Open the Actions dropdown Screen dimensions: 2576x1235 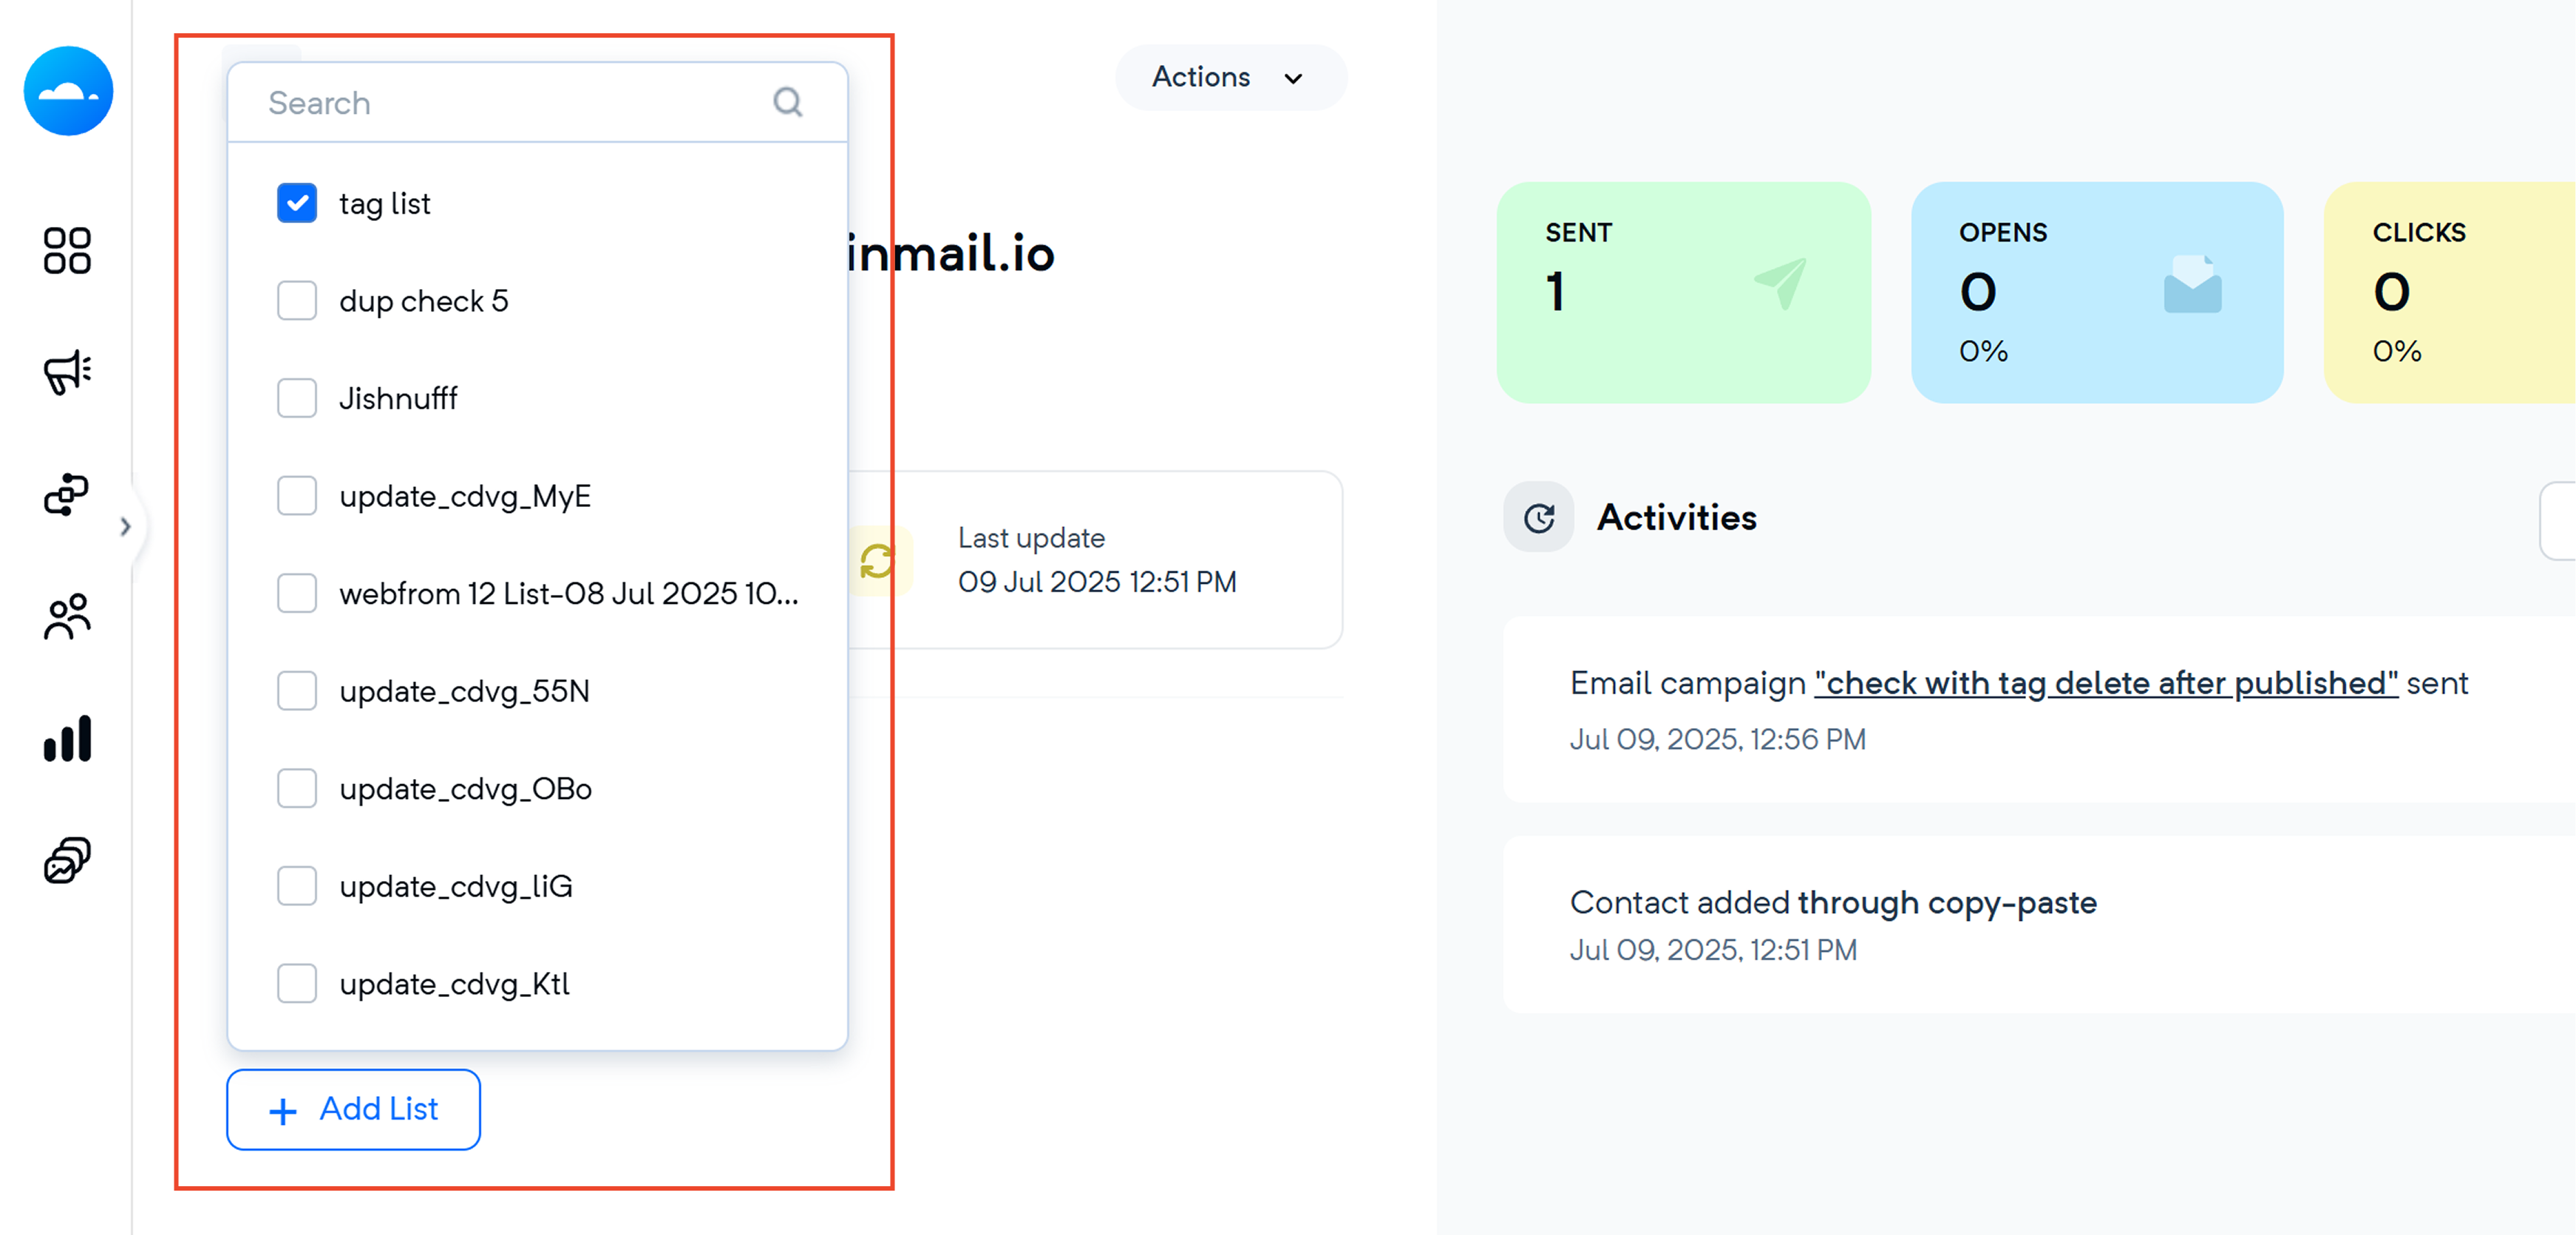[1230, 77]
